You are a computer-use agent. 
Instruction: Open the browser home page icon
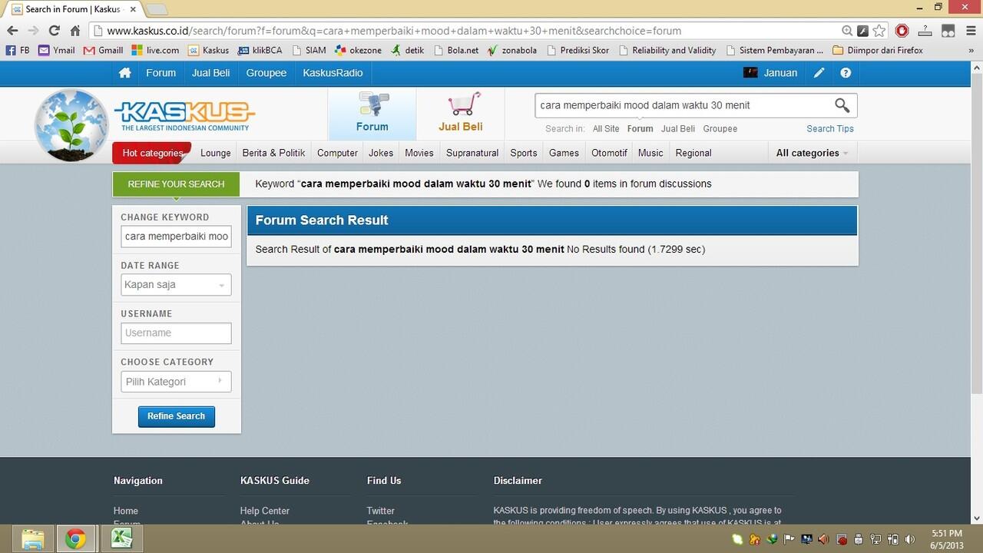pyautogui.click(x=74, y=31)
